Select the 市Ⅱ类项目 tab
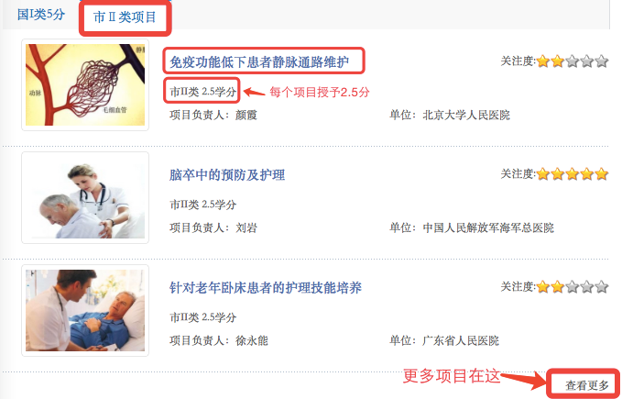 pos(125,17)
